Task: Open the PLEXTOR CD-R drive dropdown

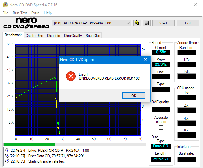Action: [x=91, y=23]
